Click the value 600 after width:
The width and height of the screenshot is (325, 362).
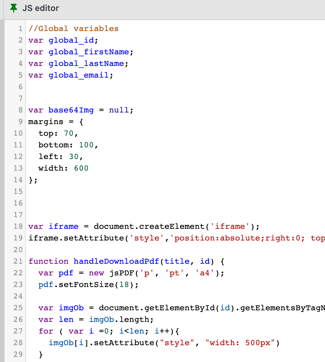click(81, 168)
